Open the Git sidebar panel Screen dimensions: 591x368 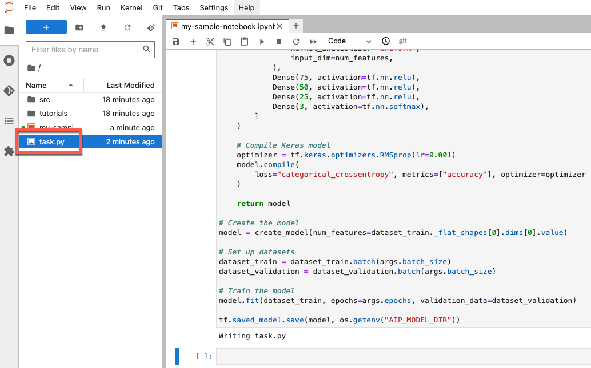point(9,90)
